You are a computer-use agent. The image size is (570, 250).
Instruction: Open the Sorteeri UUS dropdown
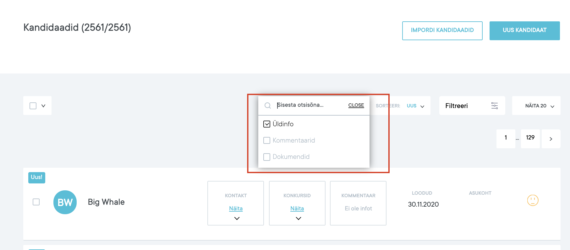[x=415, y=106]
